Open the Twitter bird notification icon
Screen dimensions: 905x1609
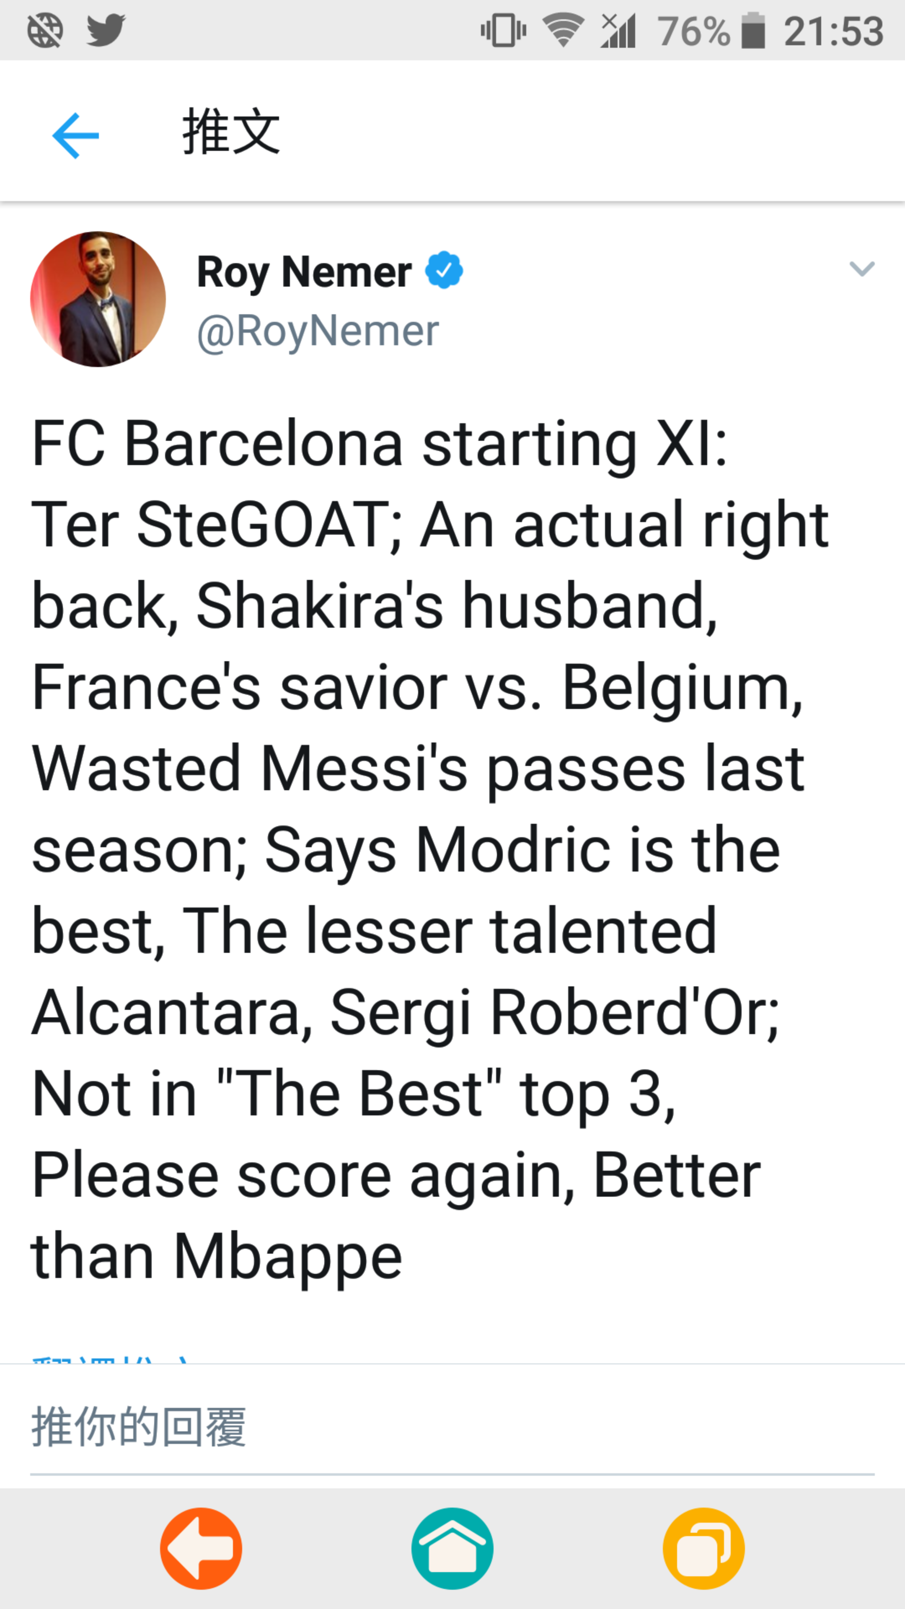[x=106, y=29]
